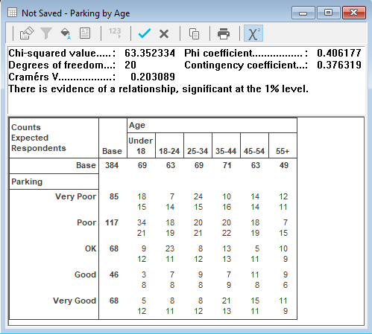Open the fill color paint bucket tool
372x334 pixels.
tap(66, 33)
